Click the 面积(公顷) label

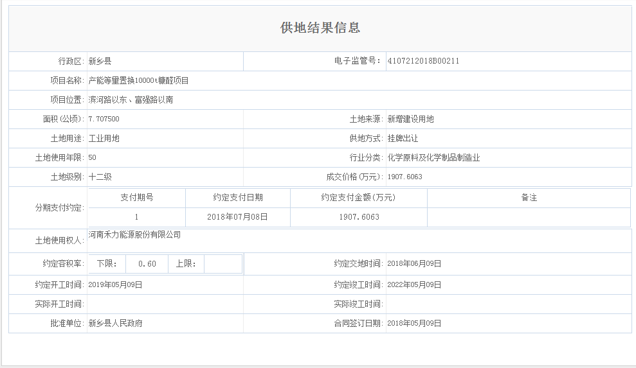(64, 119)
